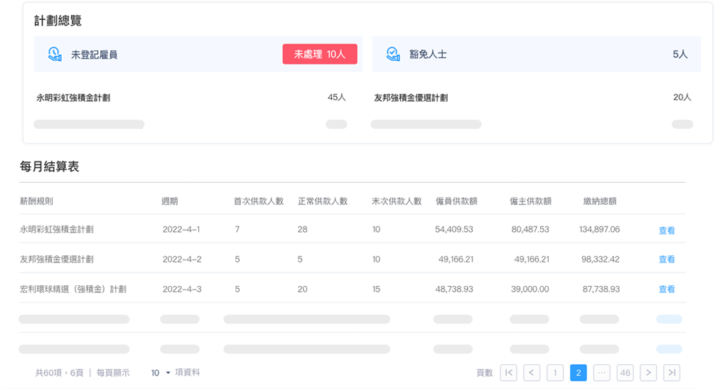Click the period cell 2022-4-3
Viewport: 715px width, 389px height.
(182, 289)
